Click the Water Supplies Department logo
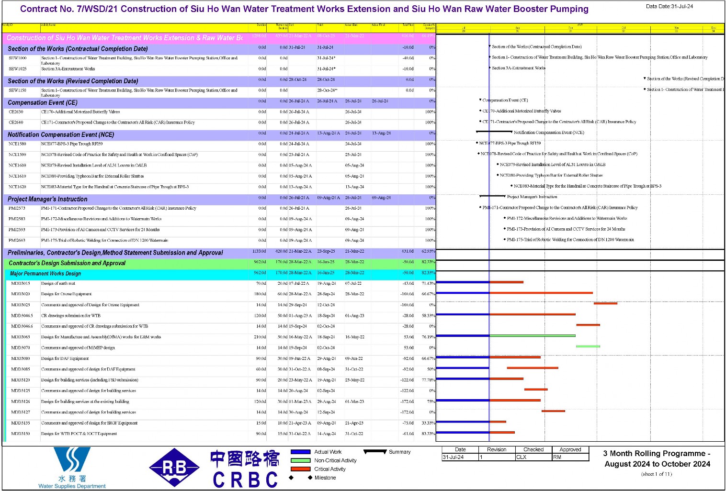This screenshot has height=491, width=726. tap(72, 468)
